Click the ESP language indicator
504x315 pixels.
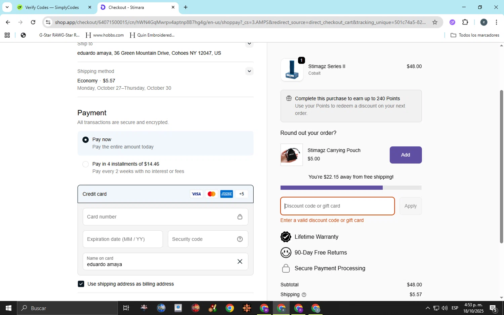click(455, 308)
